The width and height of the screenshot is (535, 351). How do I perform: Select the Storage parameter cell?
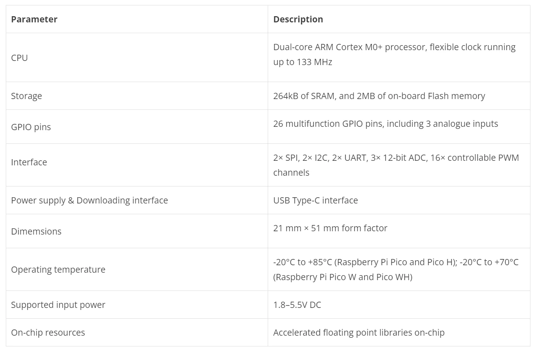27,96
